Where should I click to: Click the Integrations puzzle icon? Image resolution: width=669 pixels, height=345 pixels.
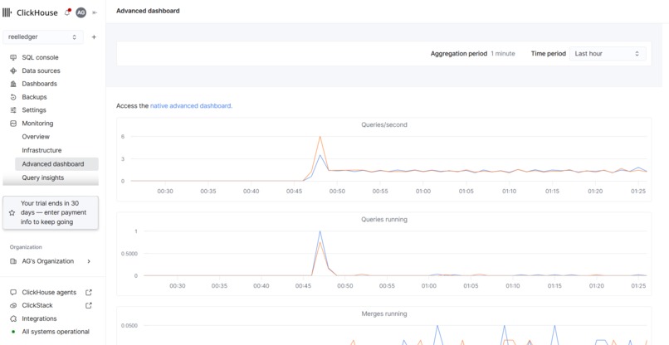[13, 318]
